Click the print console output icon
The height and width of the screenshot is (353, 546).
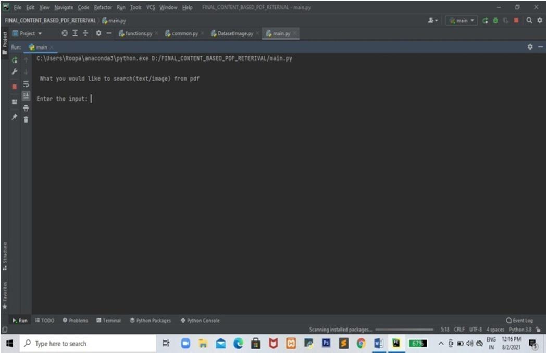pyautogui.click(x=26, y=108)
